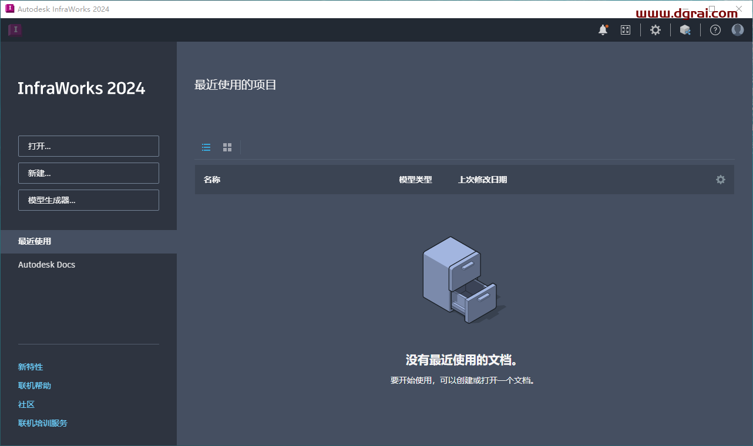This screenshot has width=753, height=446.
Task: Open the 模型生成器... button
Action: tap(89, 200)
